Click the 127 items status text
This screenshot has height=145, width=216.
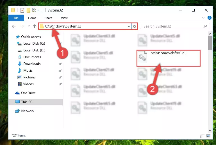(19, 135)
